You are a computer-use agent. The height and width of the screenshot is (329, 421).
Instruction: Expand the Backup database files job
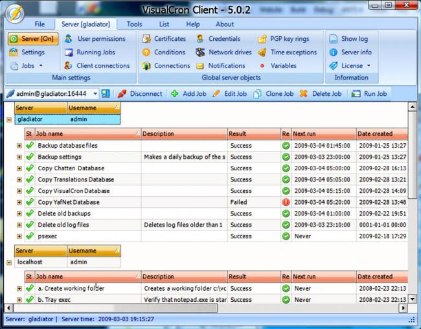[19, 146]
